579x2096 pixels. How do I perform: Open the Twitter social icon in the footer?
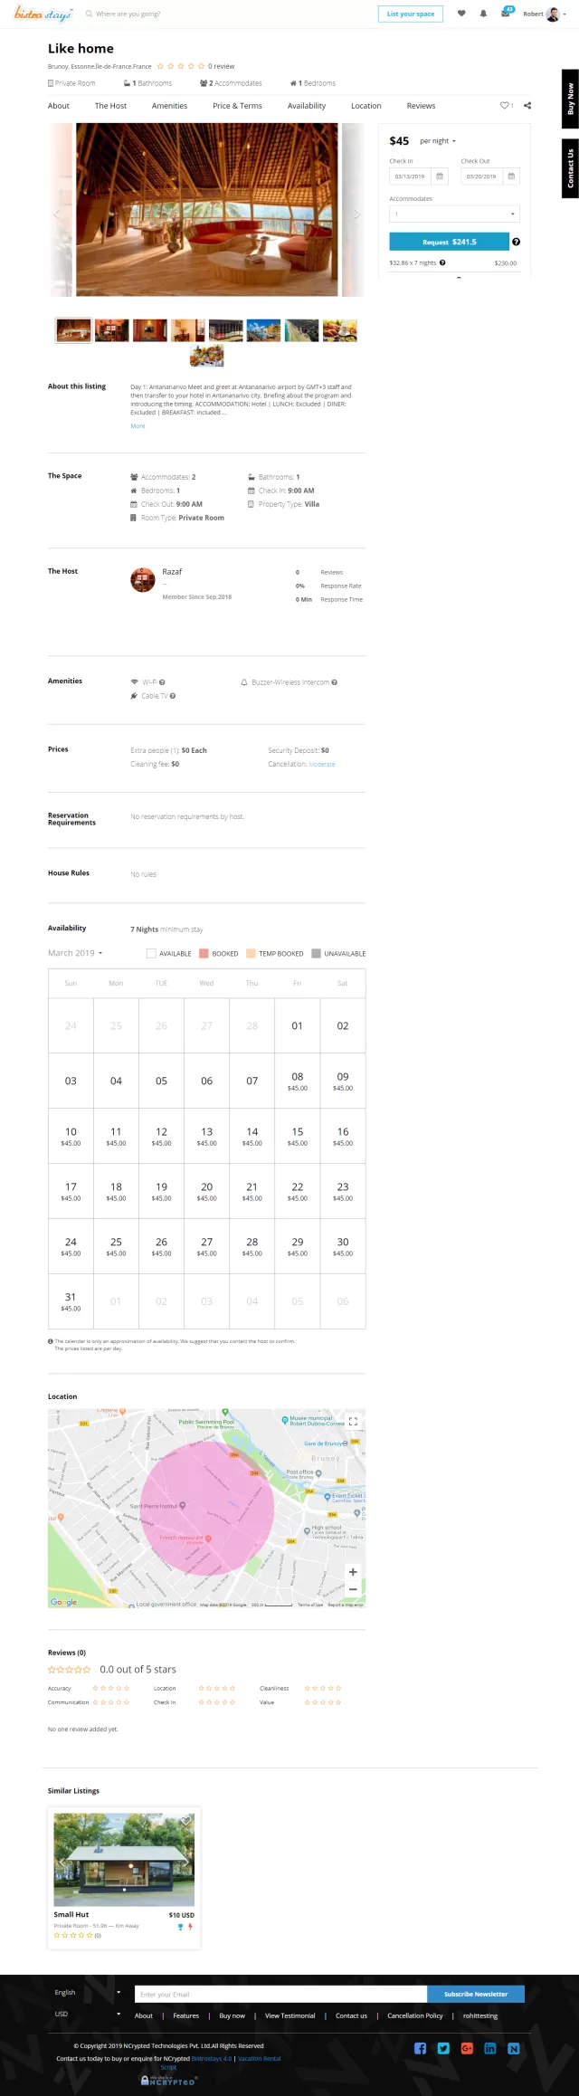(x=443, y=2048)
